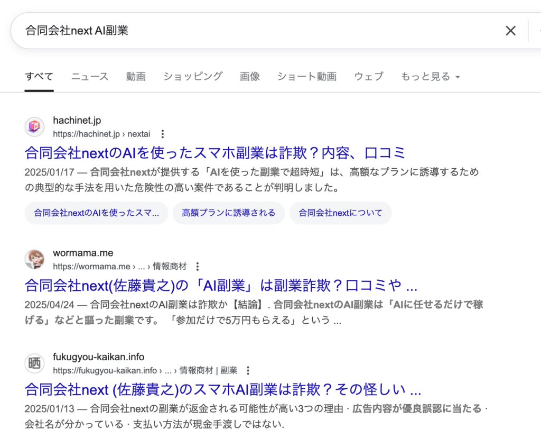The height and width of the screenshot is (429, 541).
Task: Select the ウェブ tab
Action: click(x=369, y=76)
